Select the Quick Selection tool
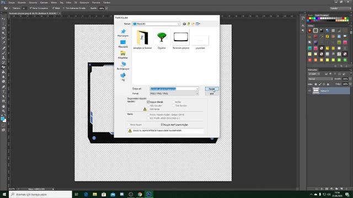 tap(3, 33)
